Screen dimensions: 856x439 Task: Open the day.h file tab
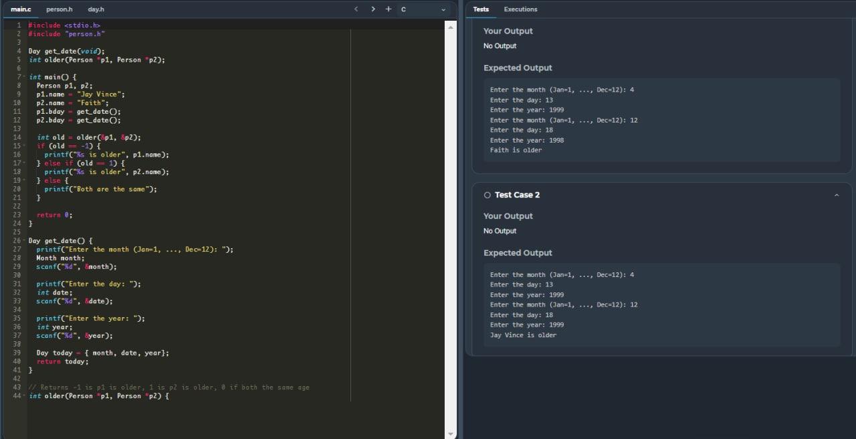96,9
